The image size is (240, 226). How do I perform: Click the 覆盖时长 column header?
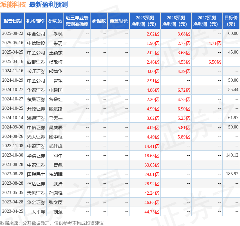coord(119,21)
